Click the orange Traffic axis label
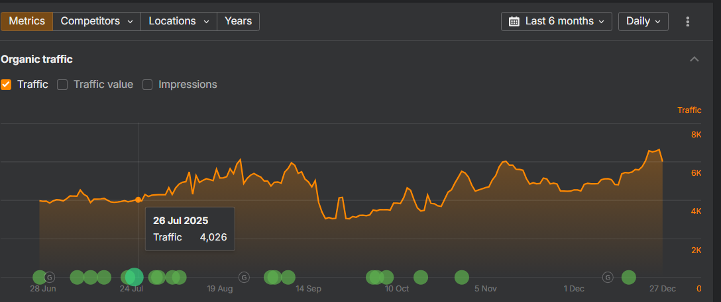This screenshot has width=721, height=302. [x=689, y=110]
